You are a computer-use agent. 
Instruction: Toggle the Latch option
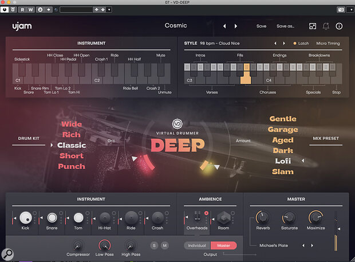pos(301,44)
